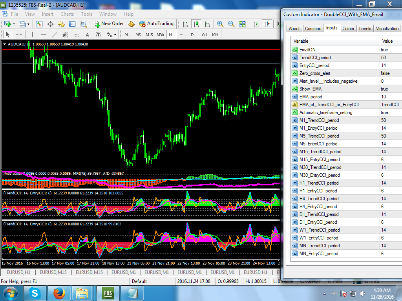Show hidden system tray icons arrow

pyautogui.click(x=325, y=294)
